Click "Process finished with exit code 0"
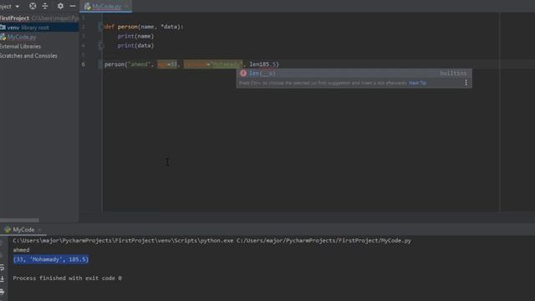Viewport: 535px width, 301px height. 67,278
